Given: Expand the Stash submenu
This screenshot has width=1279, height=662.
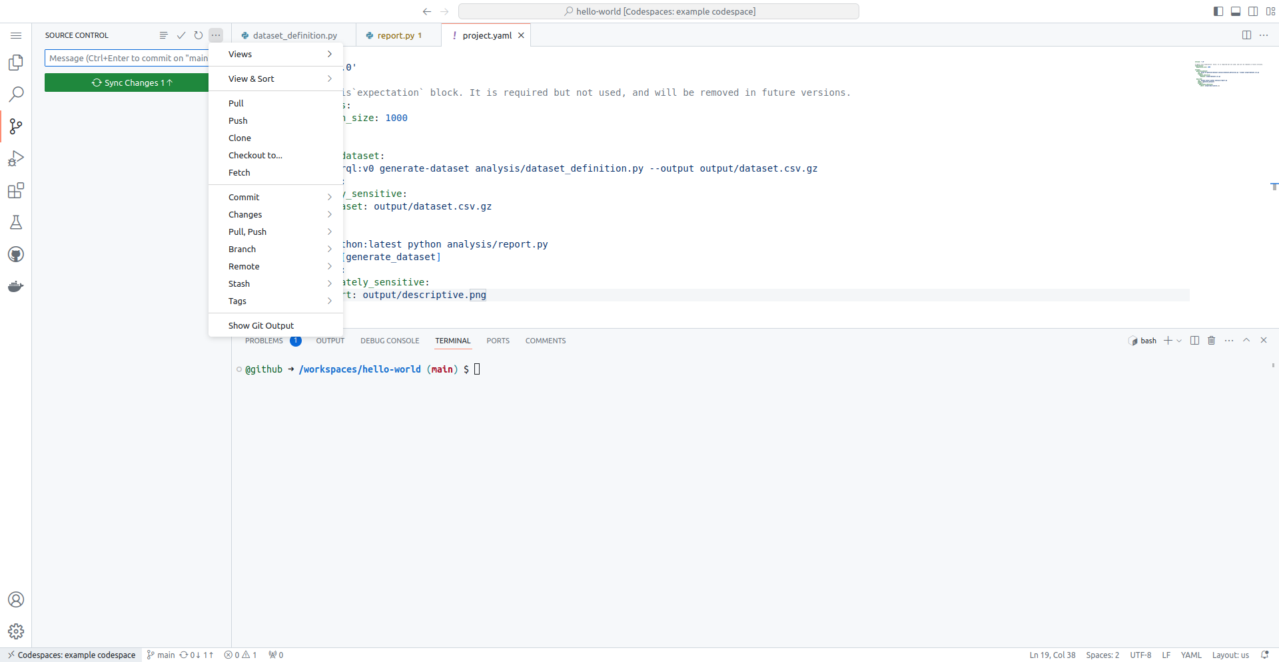Looking at the screenshot, I should point(276,284).
